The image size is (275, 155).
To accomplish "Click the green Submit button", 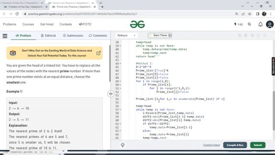I will pos(258,145).
